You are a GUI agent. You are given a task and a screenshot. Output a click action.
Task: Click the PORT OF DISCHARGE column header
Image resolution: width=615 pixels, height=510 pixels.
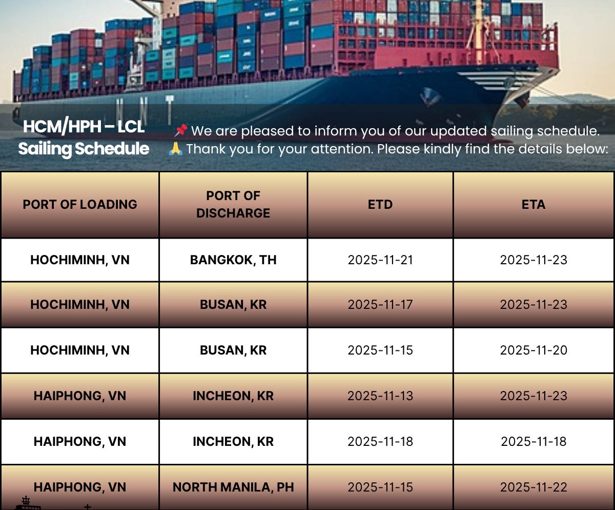coord(233,204)
